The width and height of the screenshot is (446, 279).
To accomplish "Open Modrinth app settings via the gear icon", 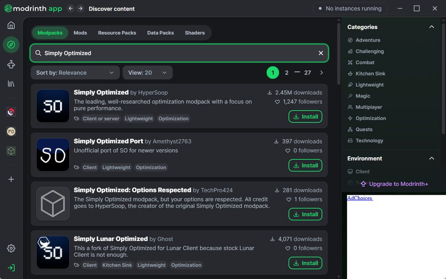I will (11, 248).
